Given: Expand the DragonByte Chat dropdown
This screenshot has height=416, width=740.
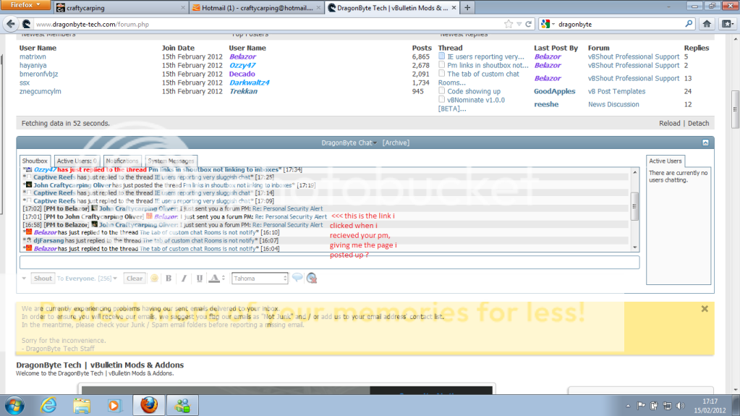Looking at the screenshot, I should (x=375, y=143).
